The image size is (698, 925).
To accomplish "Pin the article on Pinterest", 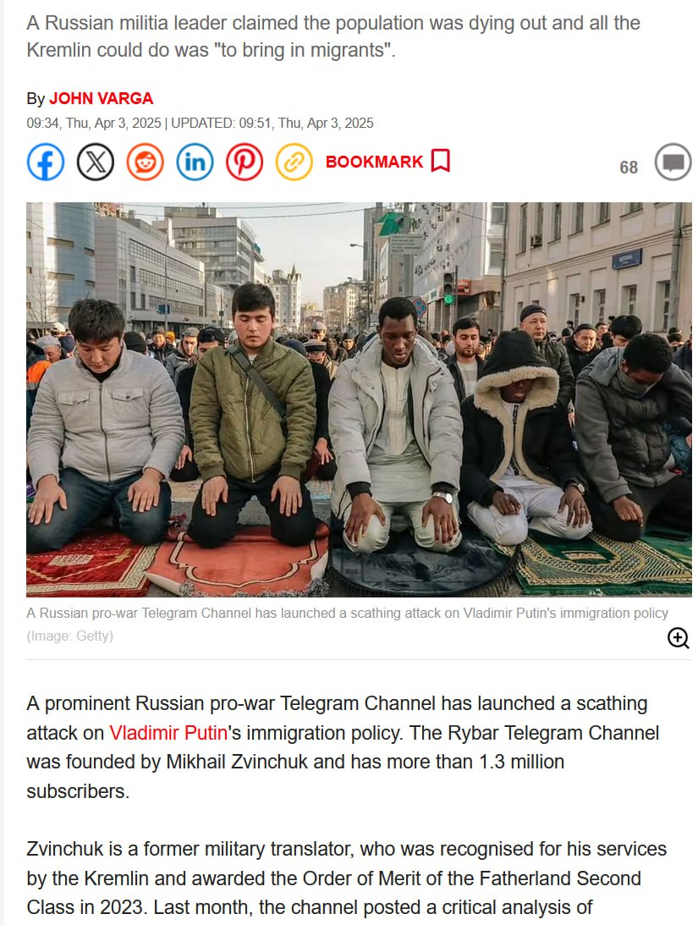I will pyautogui.click(x=245, y=162).
